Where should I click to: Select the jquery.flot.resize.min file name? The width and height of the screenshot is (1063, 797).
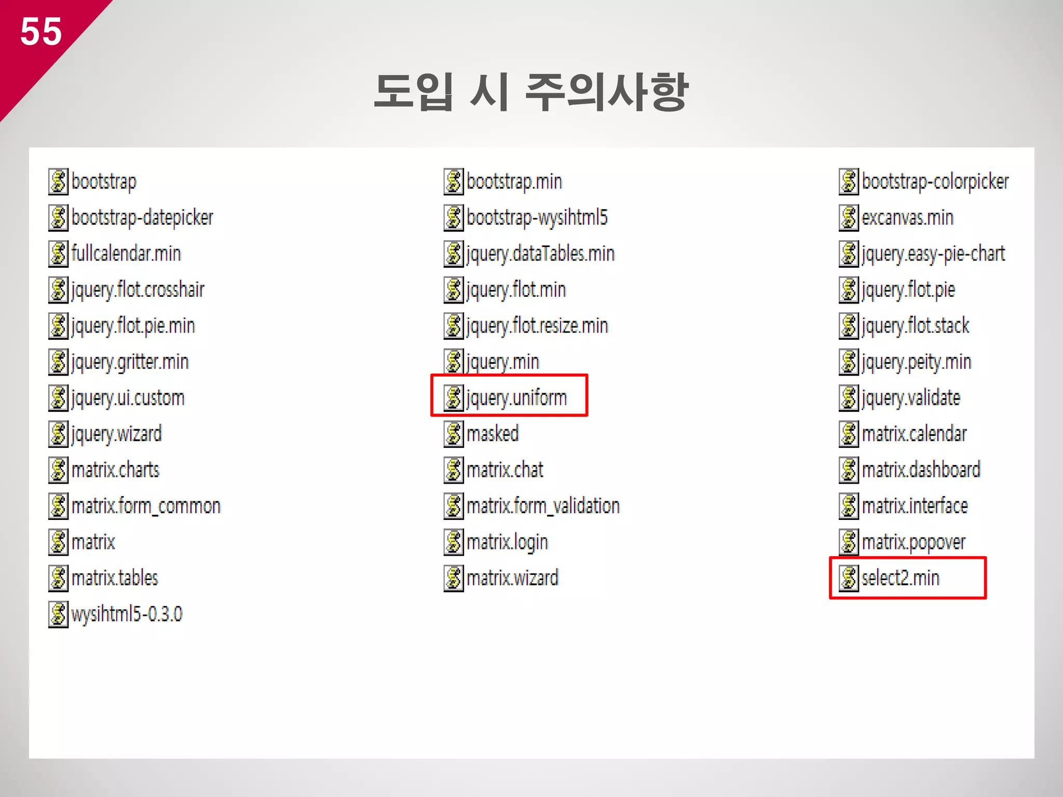[537, 326]
